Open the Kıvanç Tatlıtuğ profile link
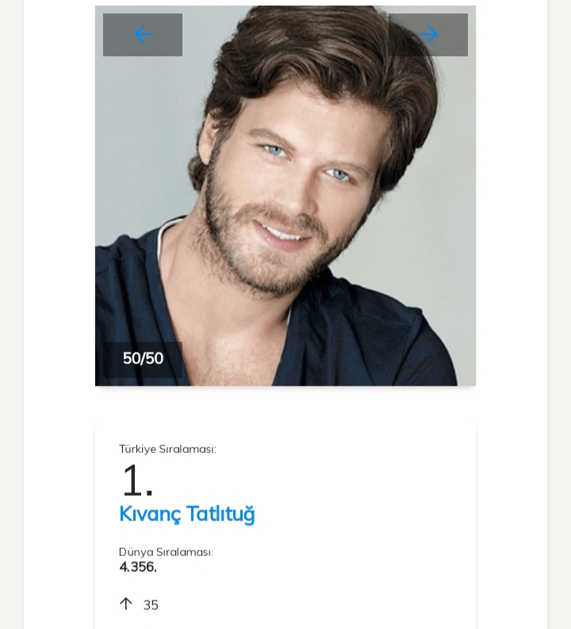 [x=187, y=514]
